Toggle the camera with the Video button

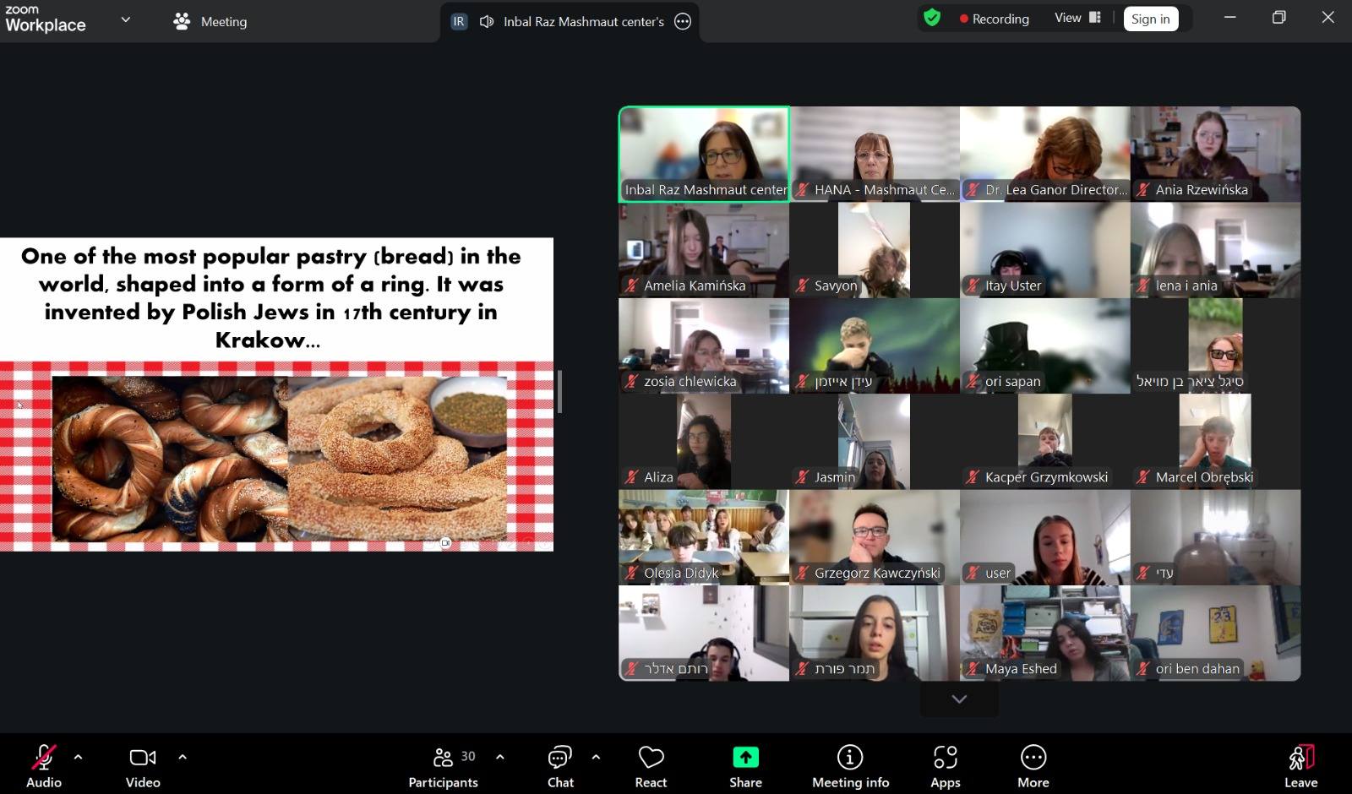pos(143,767)
